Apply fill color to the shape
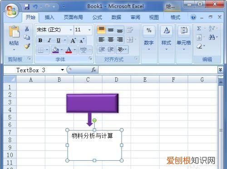 [x=55, y=50]
